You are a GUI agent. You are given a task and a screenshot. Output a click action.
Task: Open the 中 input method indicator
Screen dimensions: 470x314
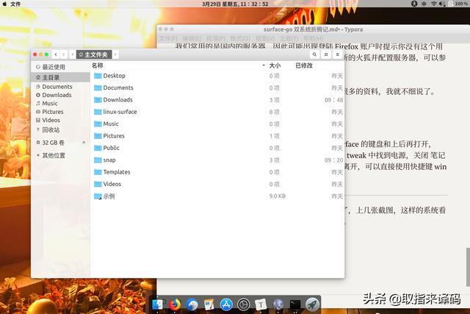click(424, 4)
